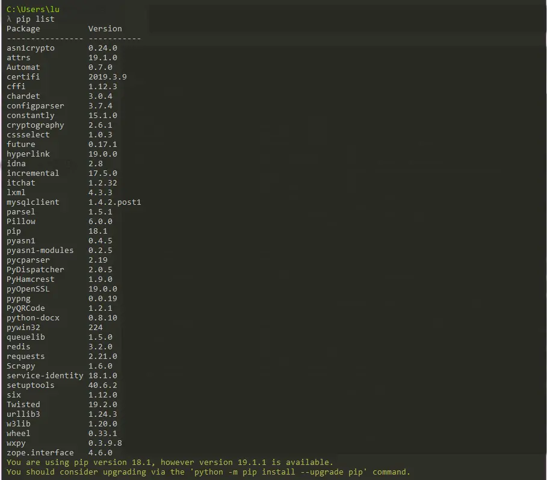This screenshot has width=547, height=480.
Task: Click the Package column header
Action: [x=23, y=29]
